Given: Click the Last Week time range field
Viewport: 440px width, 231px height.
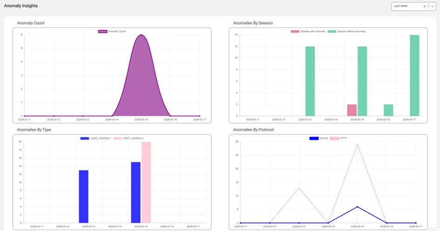Looking at the screenshot, I should [413, 6].
